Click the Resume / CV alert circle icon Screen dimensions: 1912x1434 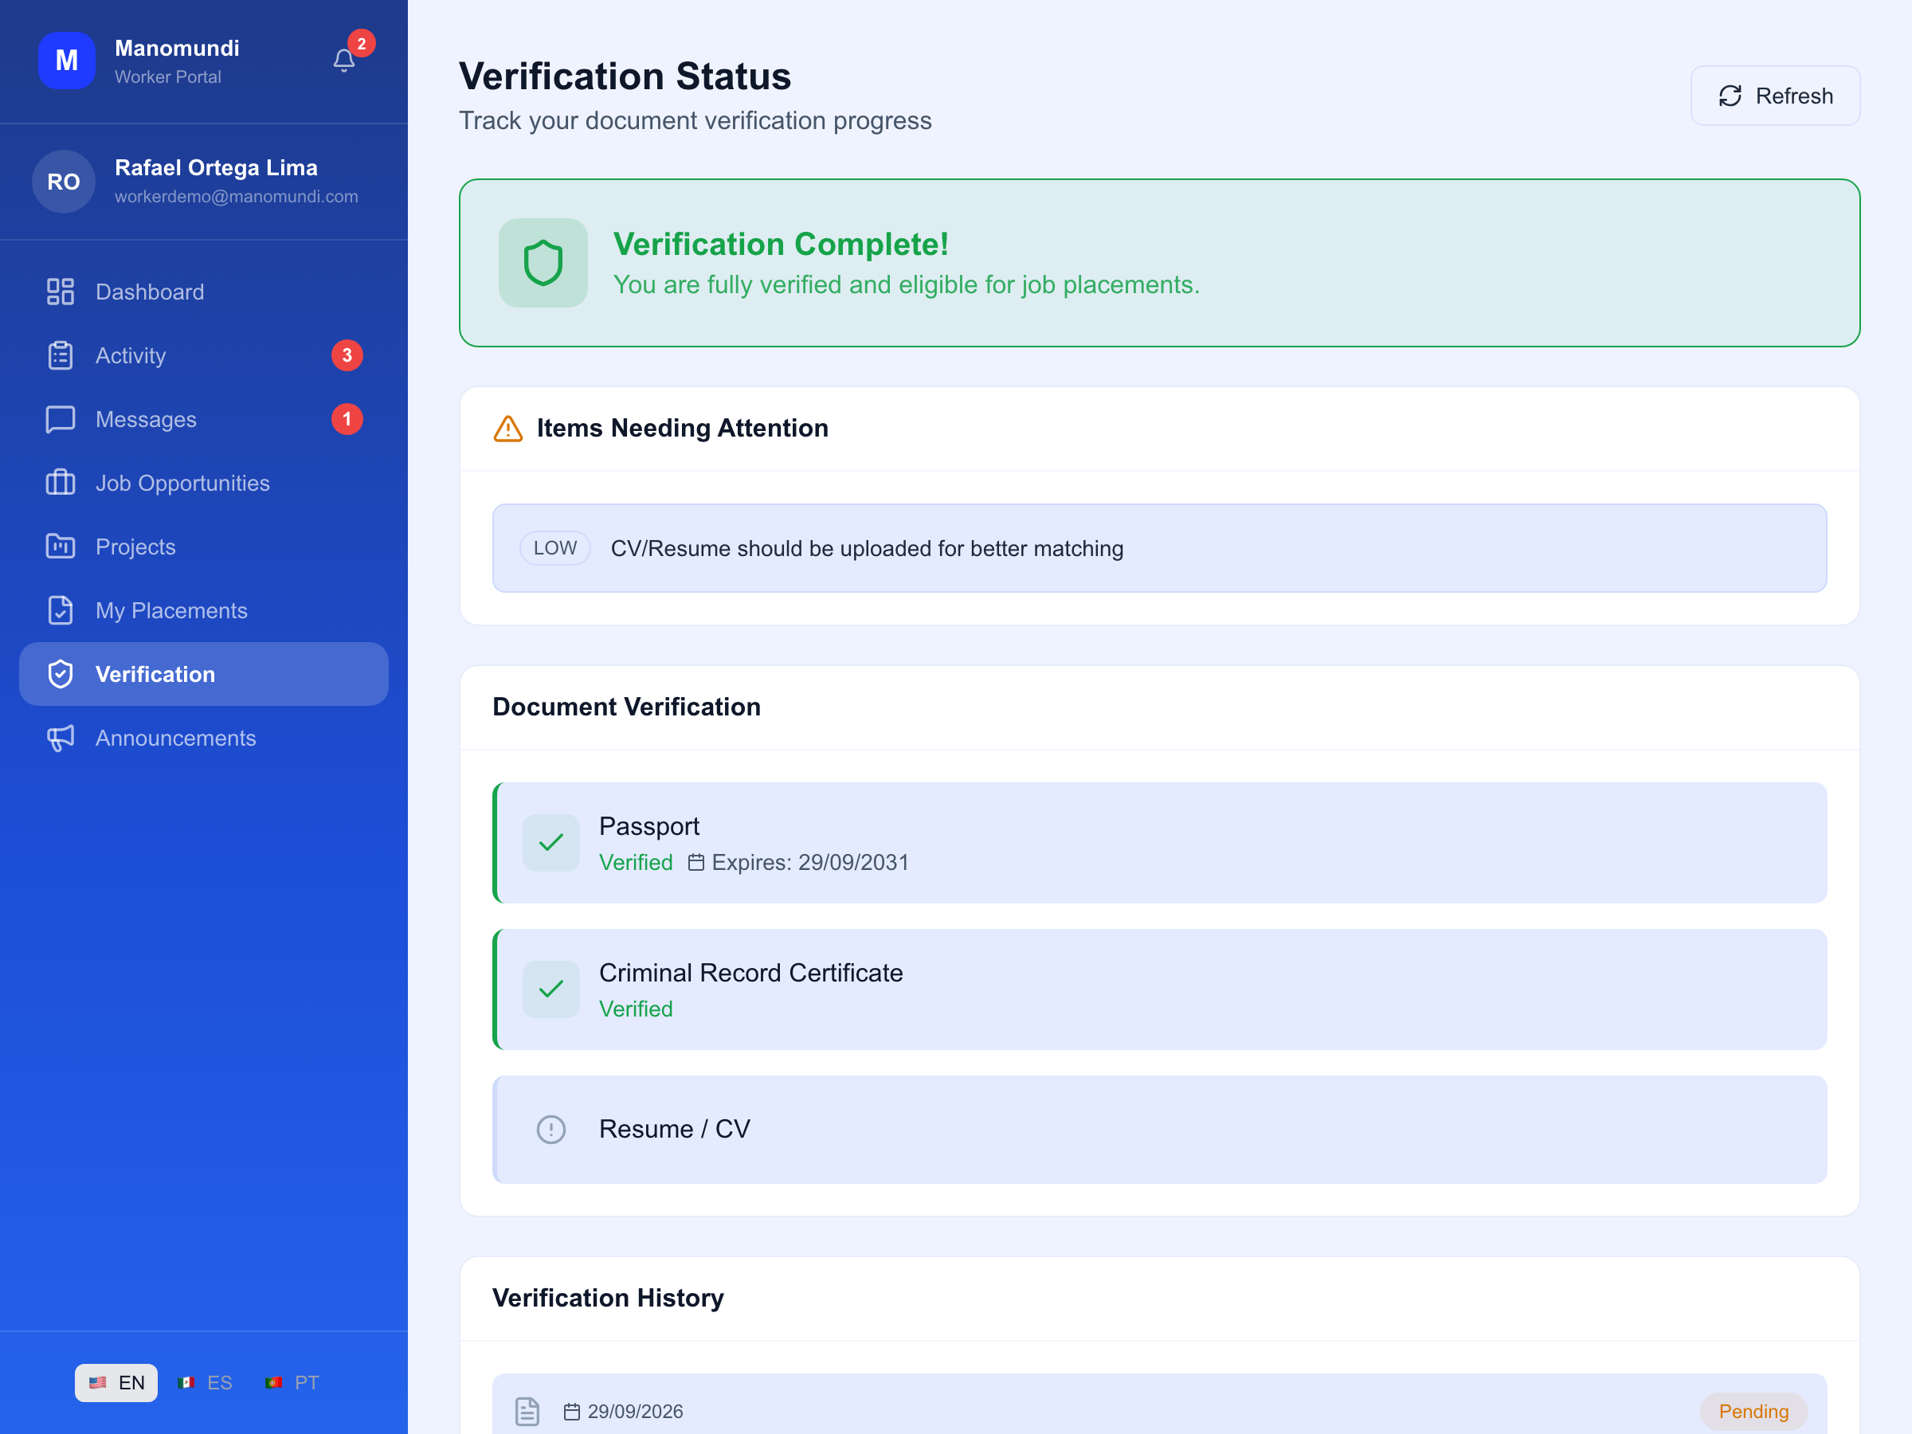(550, 1130)
